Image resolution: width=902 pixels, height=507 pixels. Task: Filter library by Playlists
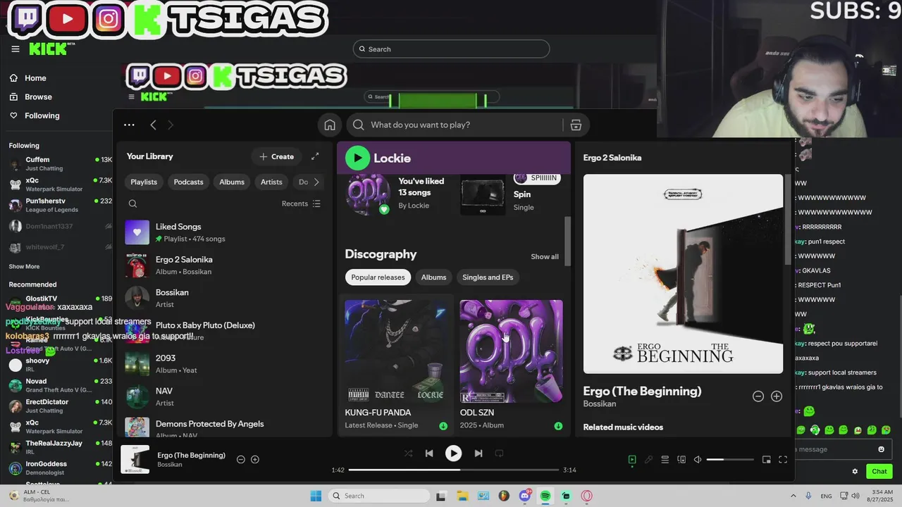click(x=144, y=182)
